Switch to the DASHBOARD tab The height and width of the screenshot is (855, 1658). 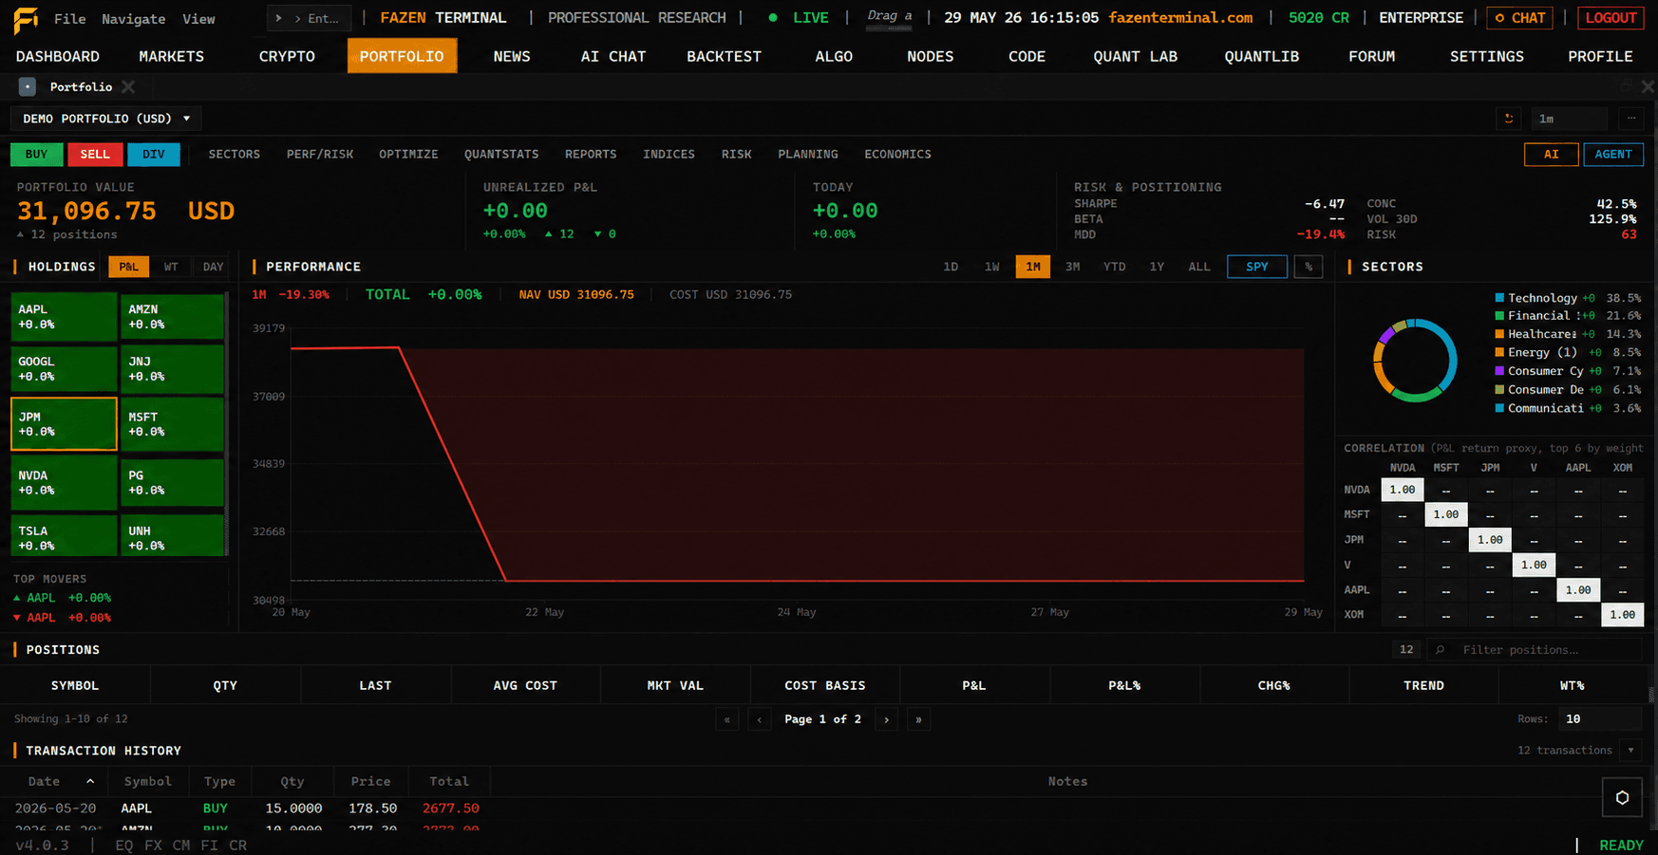[58, 57]
